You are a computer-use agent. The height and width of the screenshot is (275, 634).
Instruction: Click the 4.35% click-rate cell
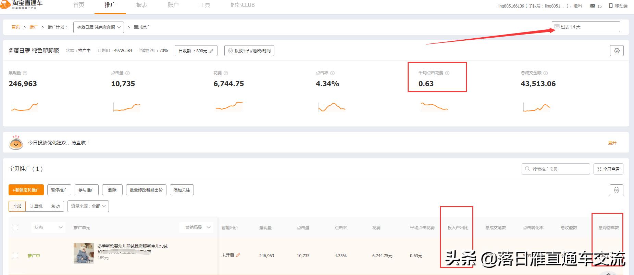(x=340, y=256)
